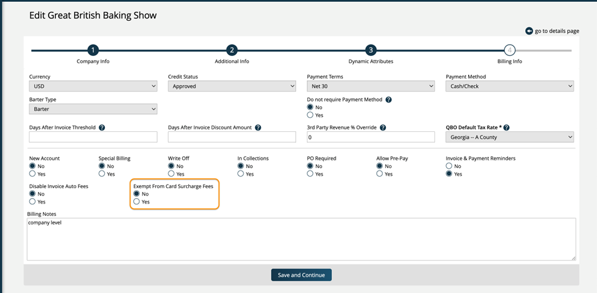597x293 pixels.
Task: Click help icon for Do not require Payment Method
Action: click(388, 99)
